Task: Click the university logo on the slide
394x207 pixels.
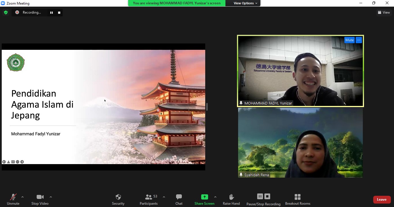Action: coord(16,62)
